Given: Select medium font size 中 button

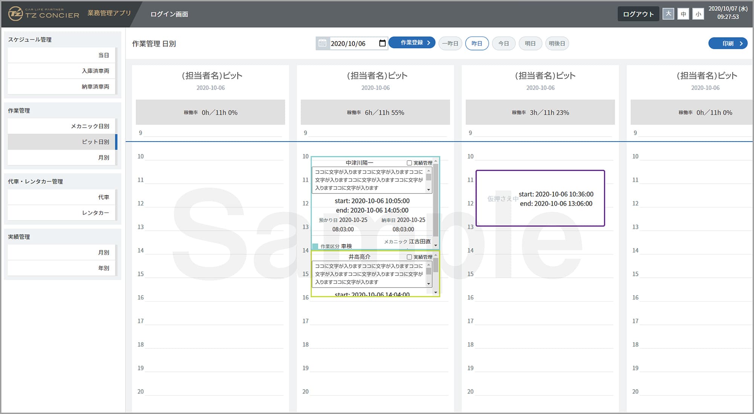Looking at the screenshot, I should 683,14.
